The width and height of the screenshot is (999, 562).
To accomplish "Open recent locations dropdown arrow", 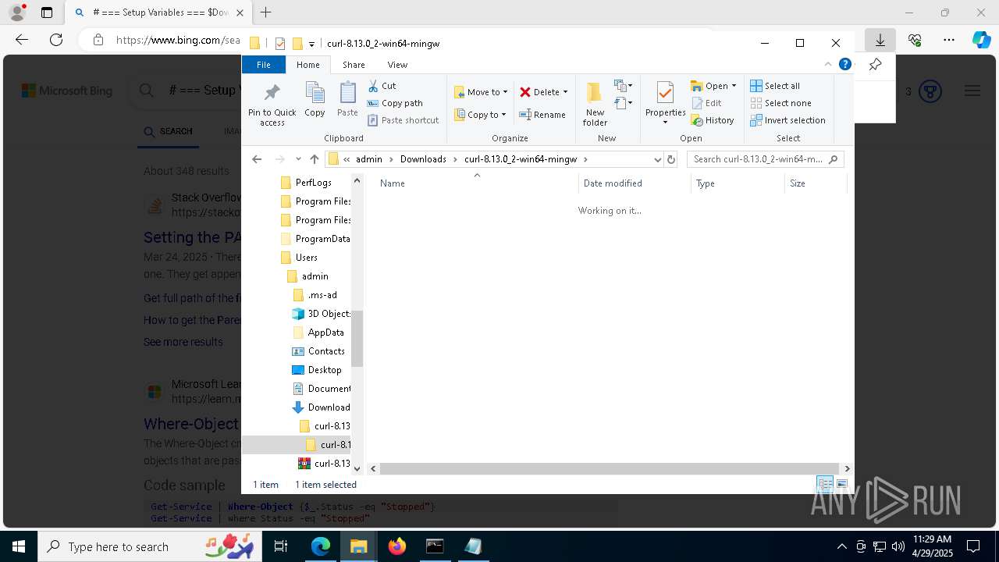I will tap(298, 159).
